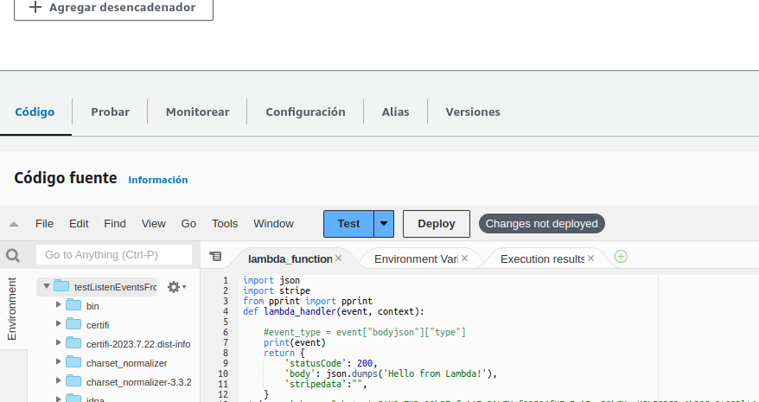
Task: Close the Execution results tab
Action: click(590, 258)
